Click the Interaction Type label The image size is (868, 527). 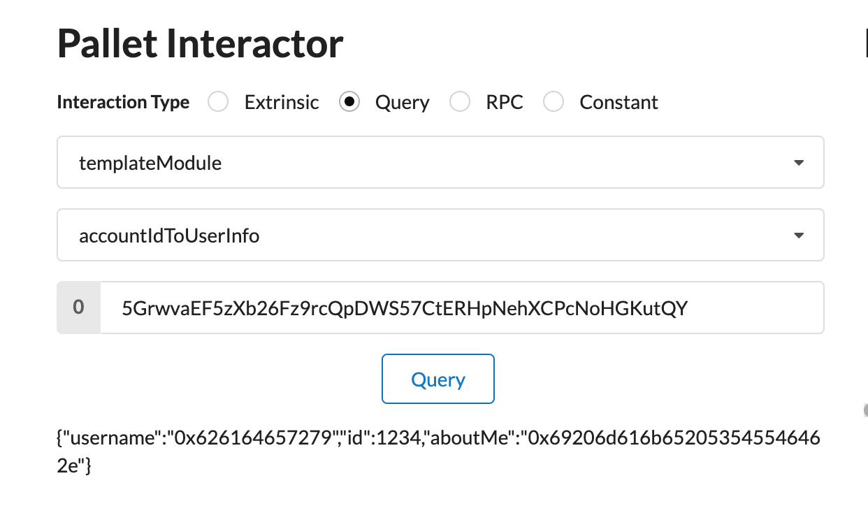[123, 102]
